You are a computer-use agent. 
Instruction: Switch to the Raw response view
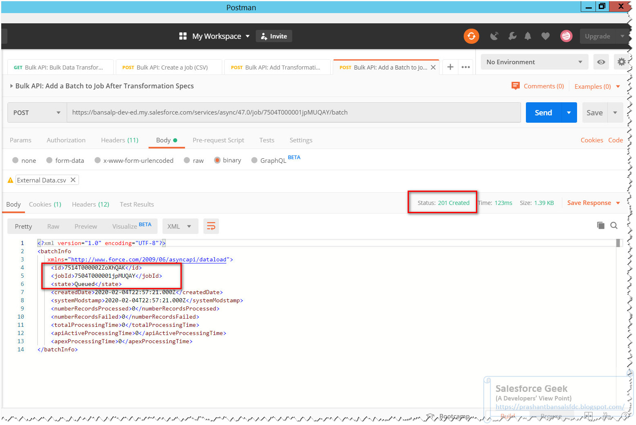53,226
